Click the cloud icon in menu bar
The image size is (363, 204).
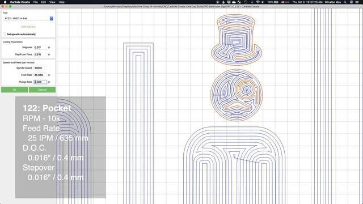234,2
